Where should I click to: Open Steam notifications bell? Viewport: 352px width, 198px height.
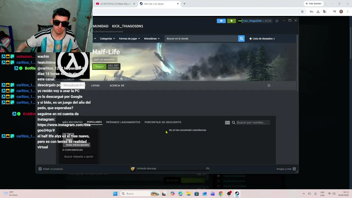click(x=232, y=21)
